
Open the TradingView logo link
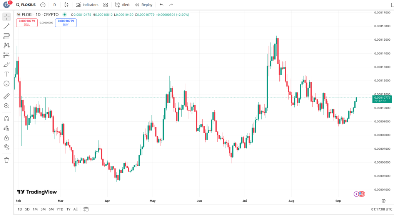point(37,192)
